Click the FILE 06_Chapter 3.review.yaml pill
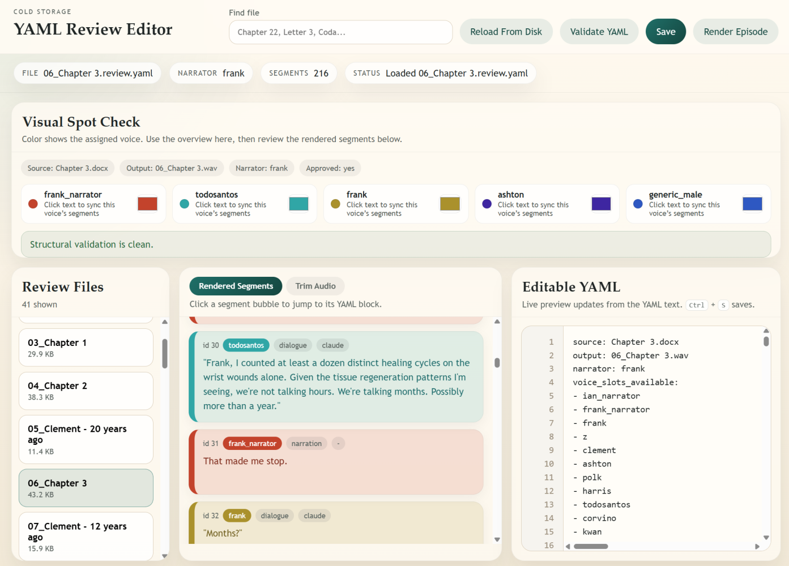Image resolution: width=789 pixels, height=566 pixels. click(87, 73)
